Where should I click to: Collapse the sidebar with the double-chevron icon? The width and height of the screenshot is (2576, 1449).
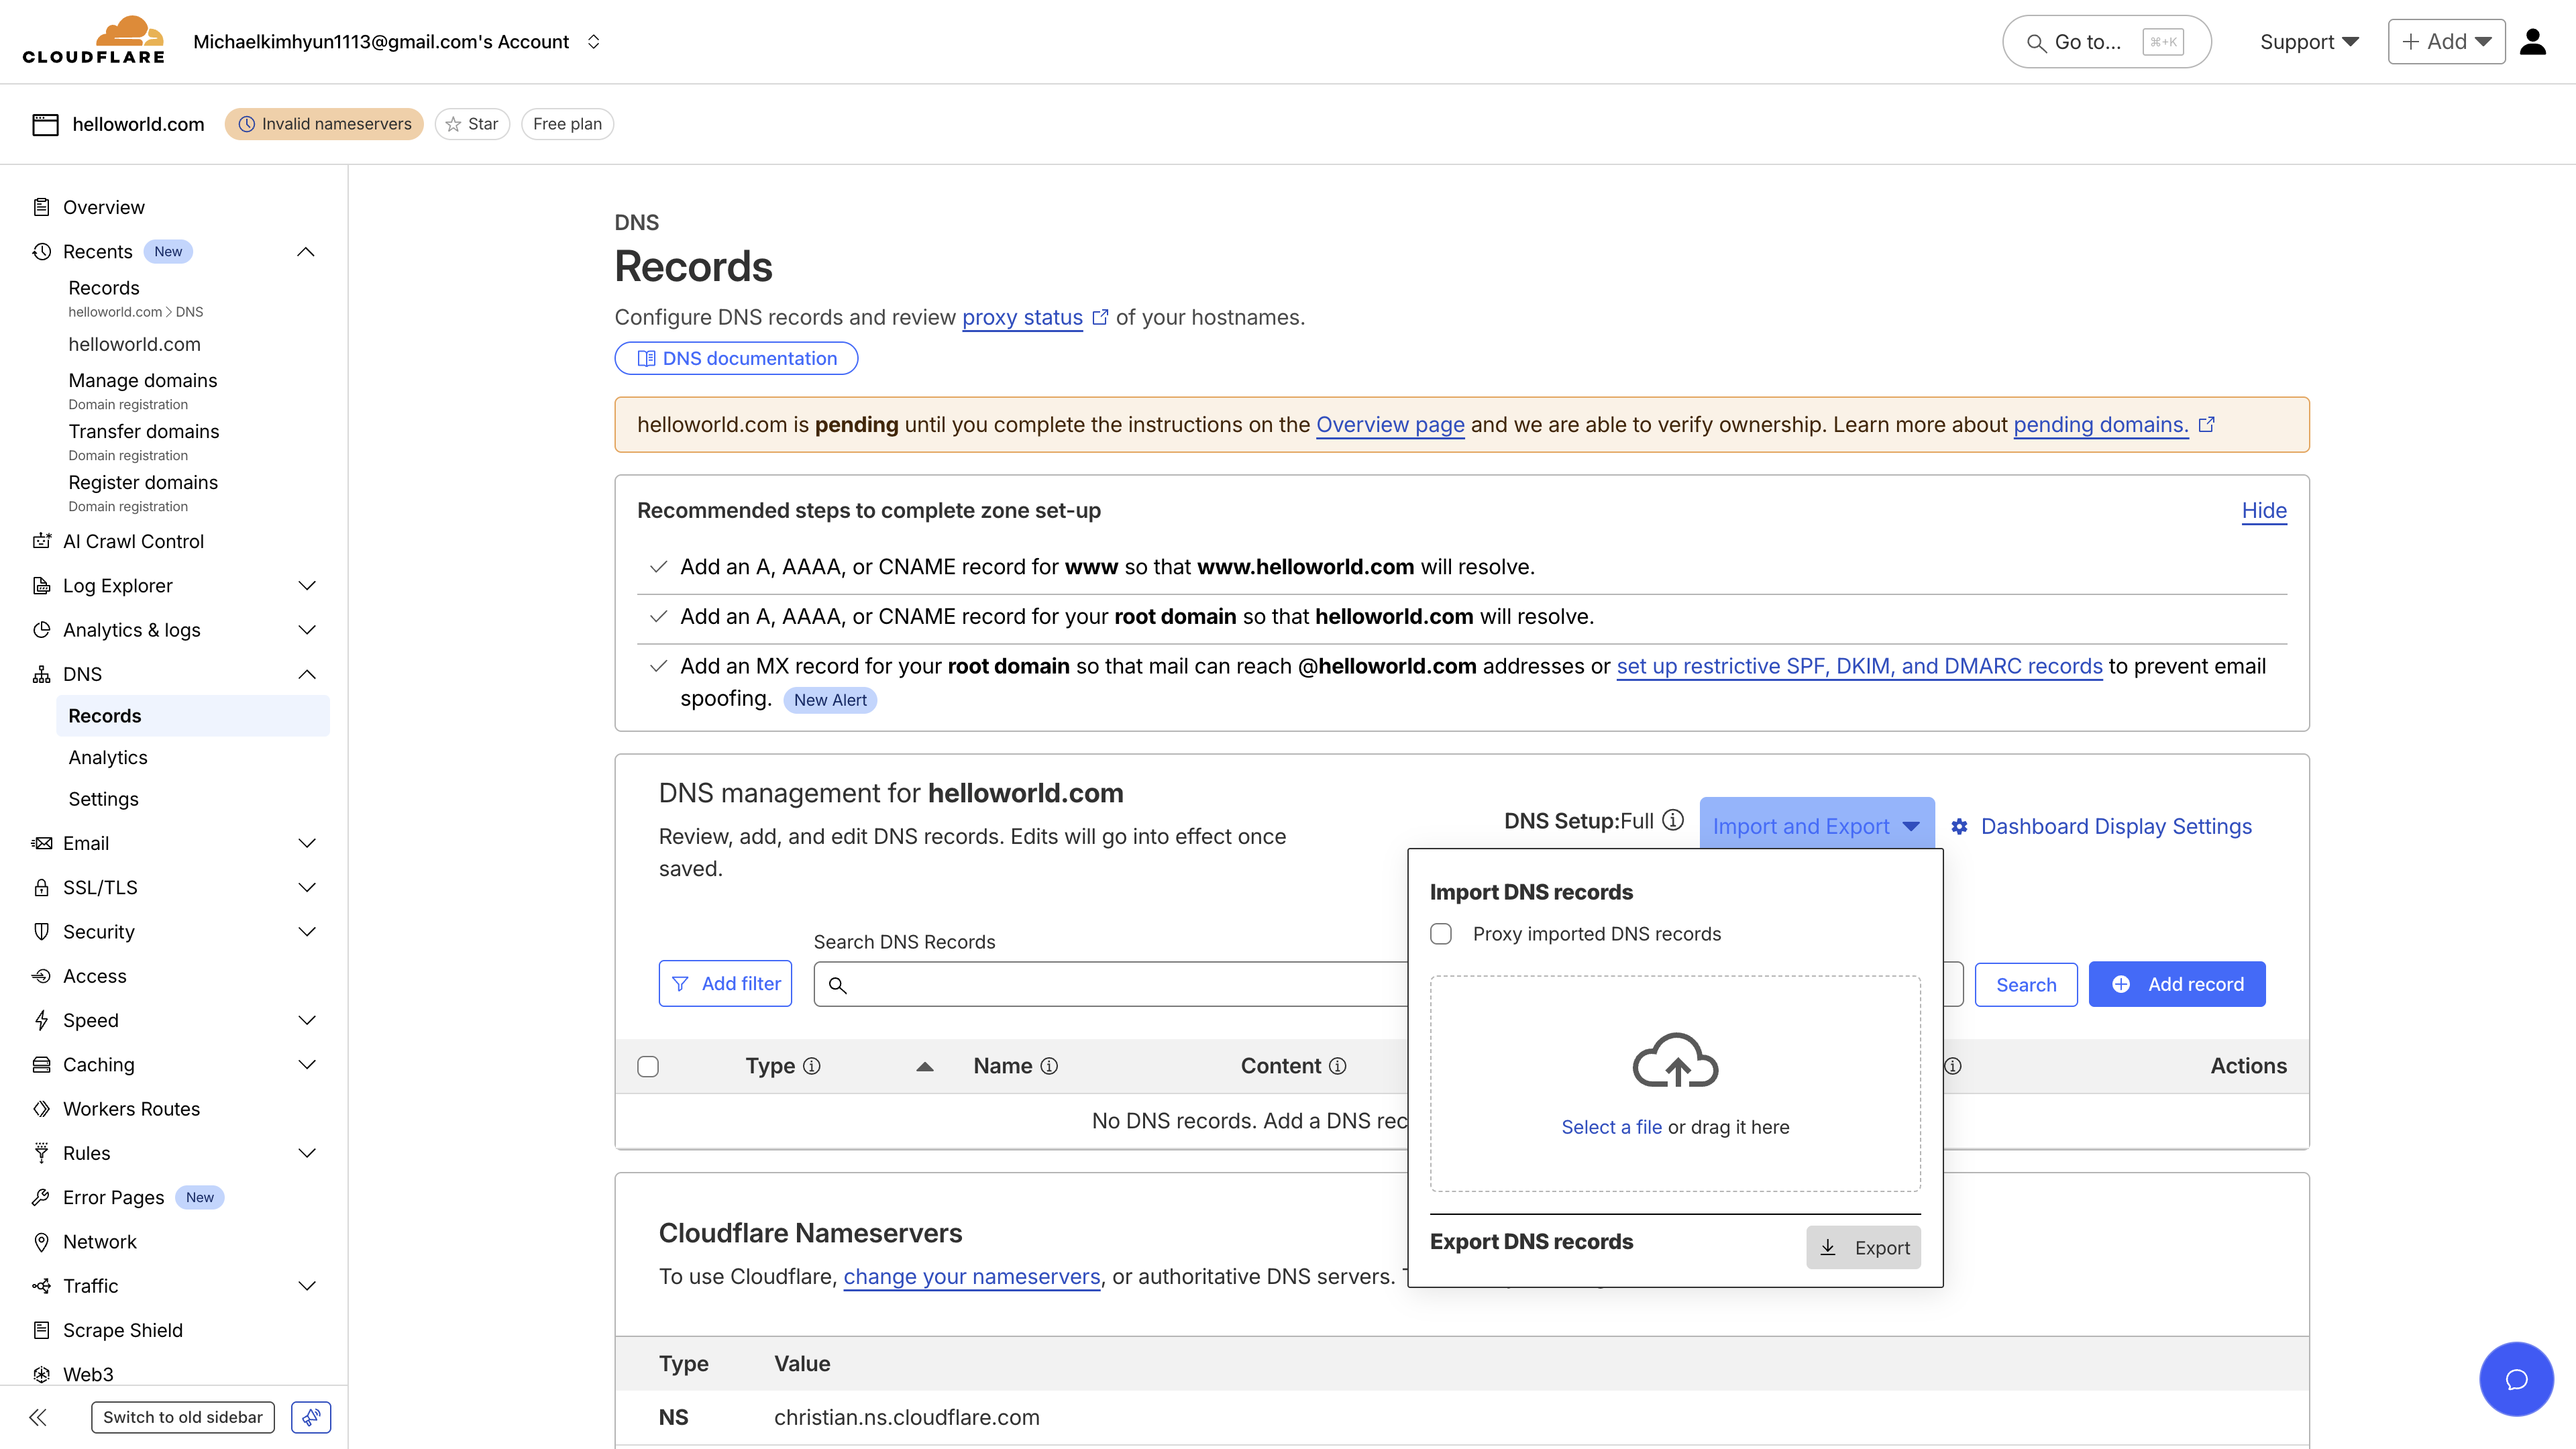coord(38,1417)
